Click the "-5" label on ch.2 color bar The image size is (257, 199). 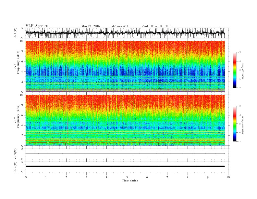coord(239,124)
